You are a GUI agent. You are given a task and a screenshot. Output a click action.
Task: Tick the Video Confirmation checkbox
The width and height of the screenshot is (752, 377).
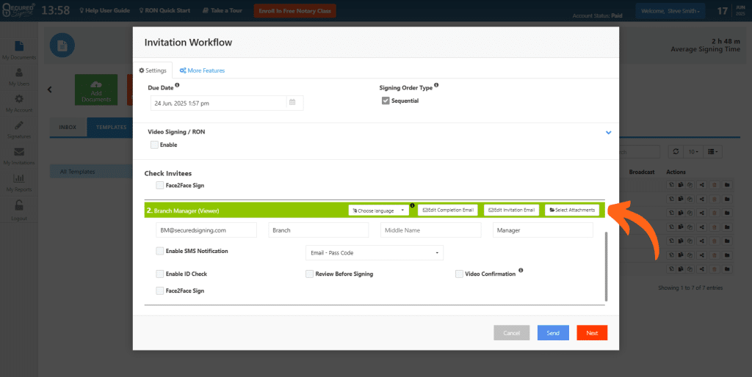pyautogui.click(x=459, y=274)
